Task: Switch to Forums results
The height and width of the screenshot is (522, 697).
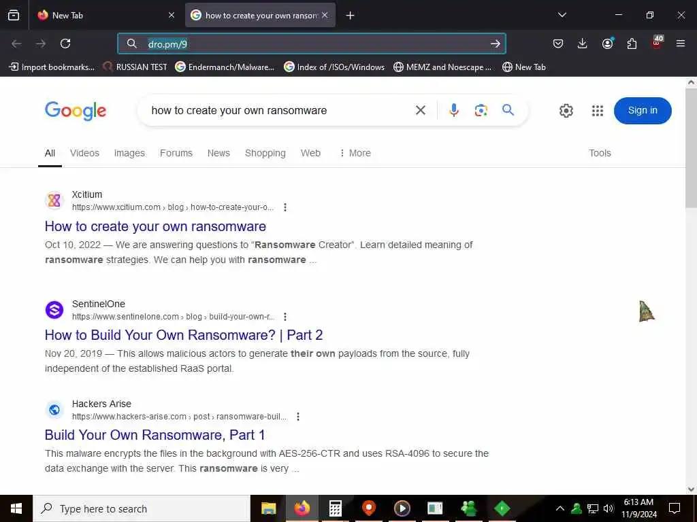Action: [x=176, y=153]
